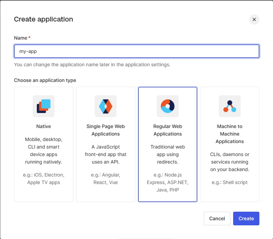This screenshot has width=273, height=239.
Task: Click the Native card label text
Action: [x=44, y=126]
